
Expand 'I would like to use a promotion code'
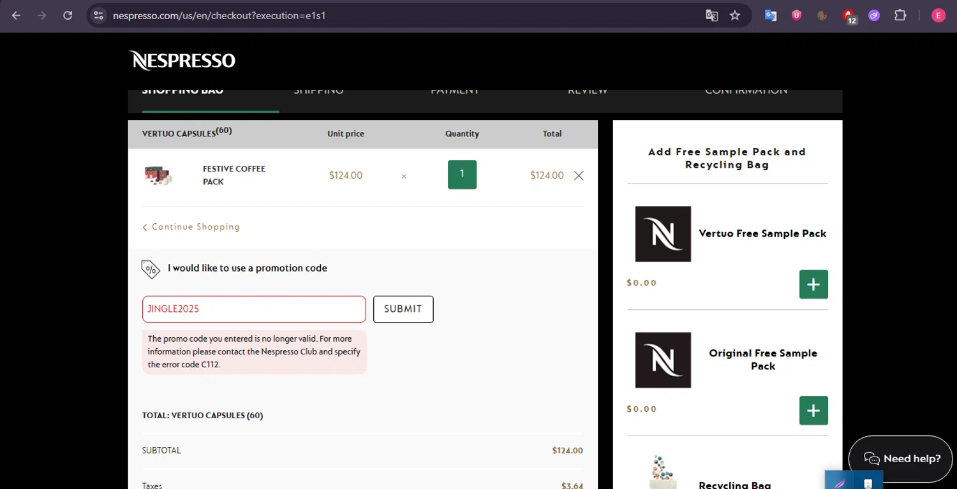pos(248,268)
